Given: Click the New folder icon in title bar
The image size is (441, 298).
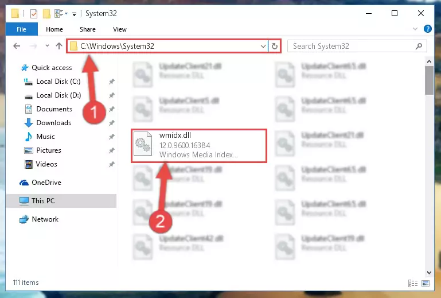Looking at the screenshot, I should (x=46, y=14).
